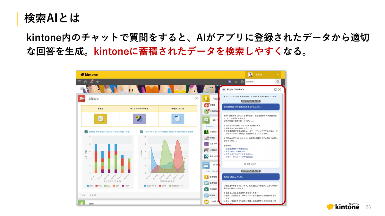Image resolution: width=385 pixels, height=216 pixels.
Task: Click the VPN question message bubble
Action: point(251,107)
